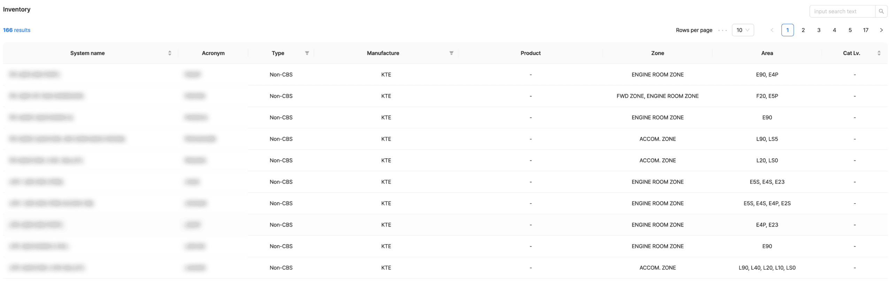Go to page 3 of results
This screenshot has height=286, width=892.
coord(818,30)
